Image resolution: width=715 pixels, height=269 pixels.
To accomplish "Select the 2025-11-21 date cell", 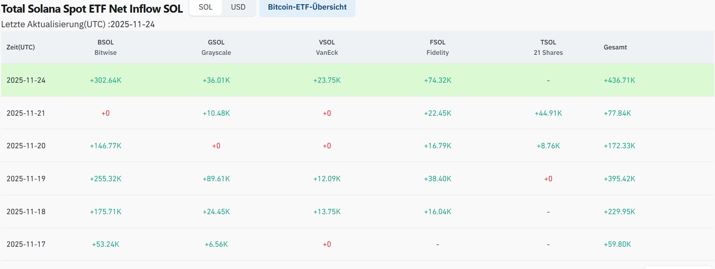I will pos(26,113).
